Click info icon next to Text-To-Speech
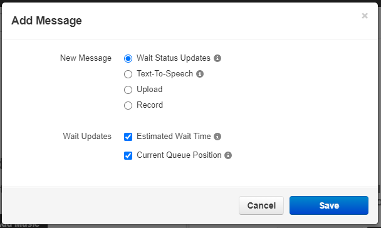The height and width of the screenshot is (228, 381). (x=200, y=74)
